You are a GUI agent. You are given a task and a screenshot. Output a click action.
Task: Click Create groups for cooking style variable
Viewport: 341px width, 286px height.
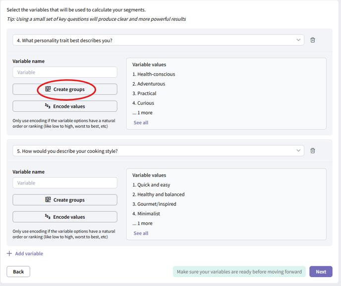(65, 200)
